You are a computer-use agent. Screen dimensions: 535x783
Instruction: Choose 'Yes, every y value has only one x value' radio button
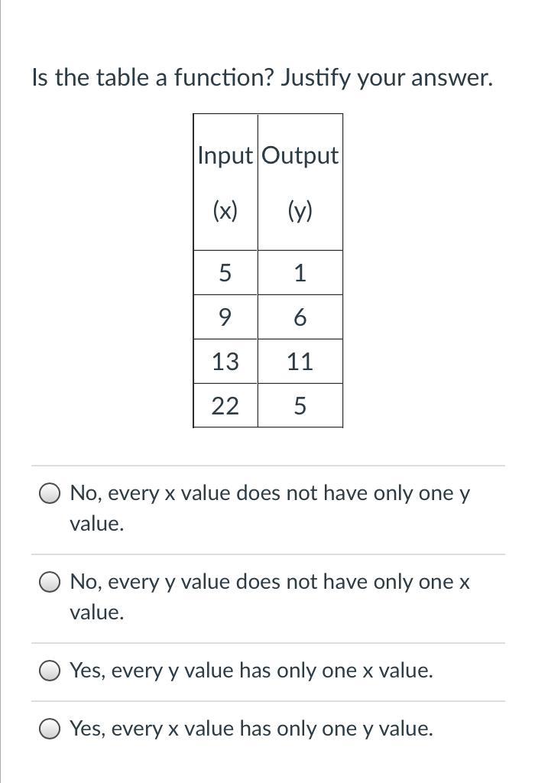pyautogui.click(x=50, y=671)
